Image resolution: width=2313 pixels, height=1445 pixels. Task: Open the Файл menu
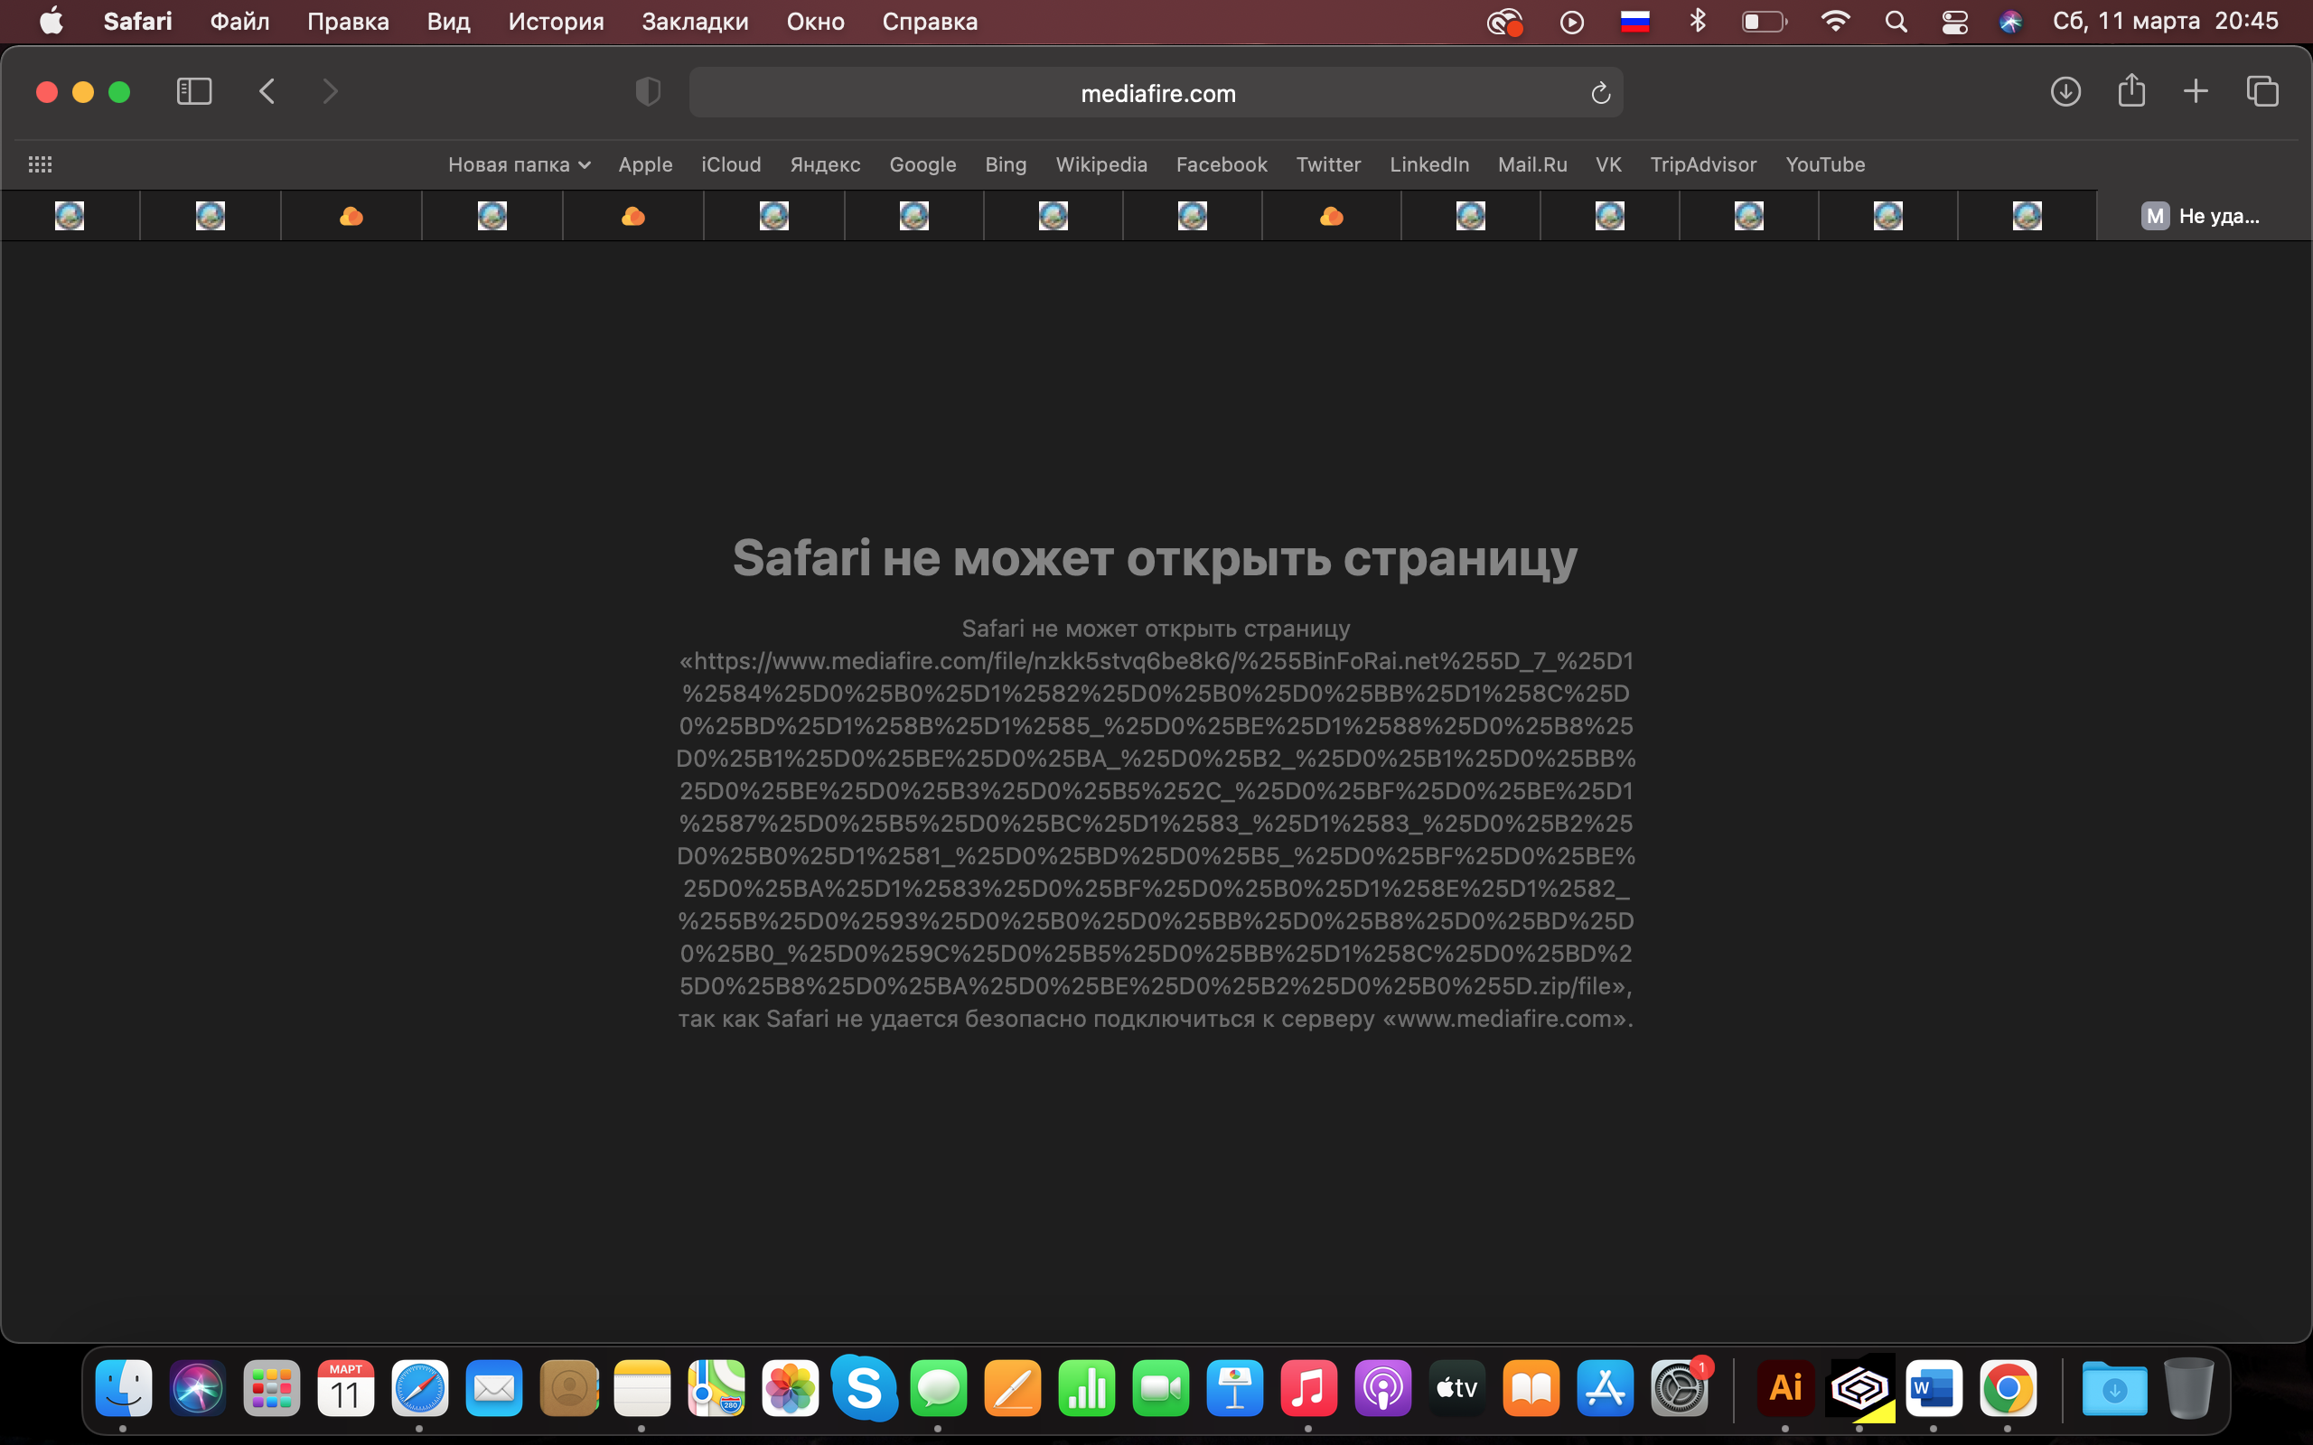(240, 21)
